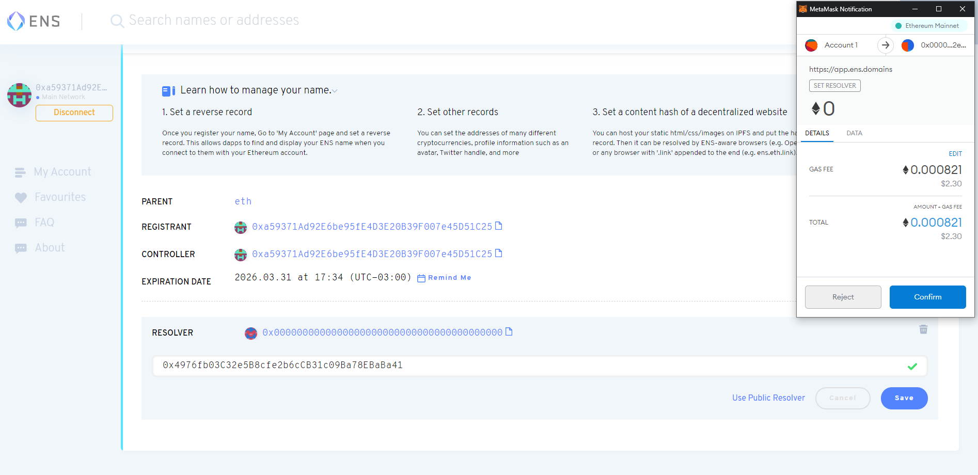Edit the gas fee
Image resolution: width=978 pixels, height=475 pixels.
[x=955, y=154]
